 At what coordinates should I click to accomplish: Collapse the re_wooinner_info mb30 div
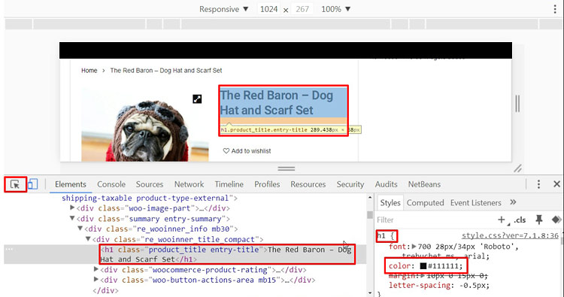tap(80, 229)
